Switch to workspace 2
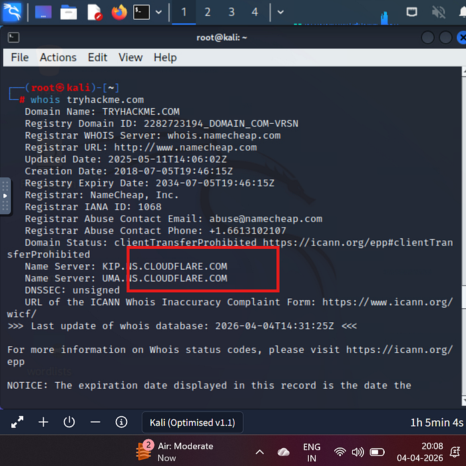 point(208,12)
